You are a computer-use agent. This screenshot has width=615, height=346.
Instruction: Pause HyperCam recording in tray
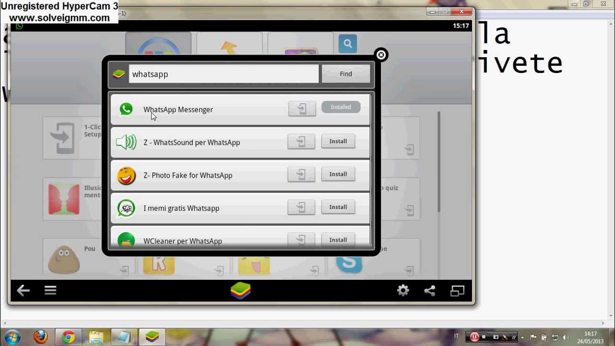click(474, 337)
